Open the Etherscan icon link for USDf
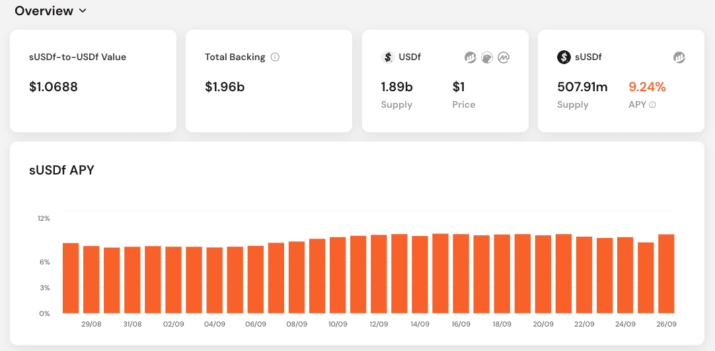Image resolution: width=715 pixels, height=351 pixels. tap(470, 58)
